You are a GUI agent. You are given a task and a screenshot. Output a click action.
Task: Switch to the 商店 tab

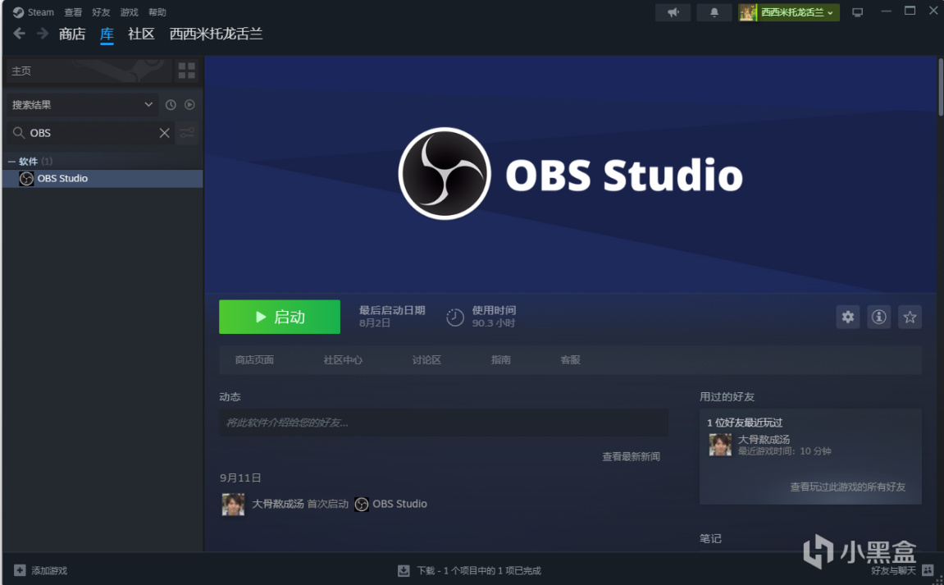coord(72,34)
